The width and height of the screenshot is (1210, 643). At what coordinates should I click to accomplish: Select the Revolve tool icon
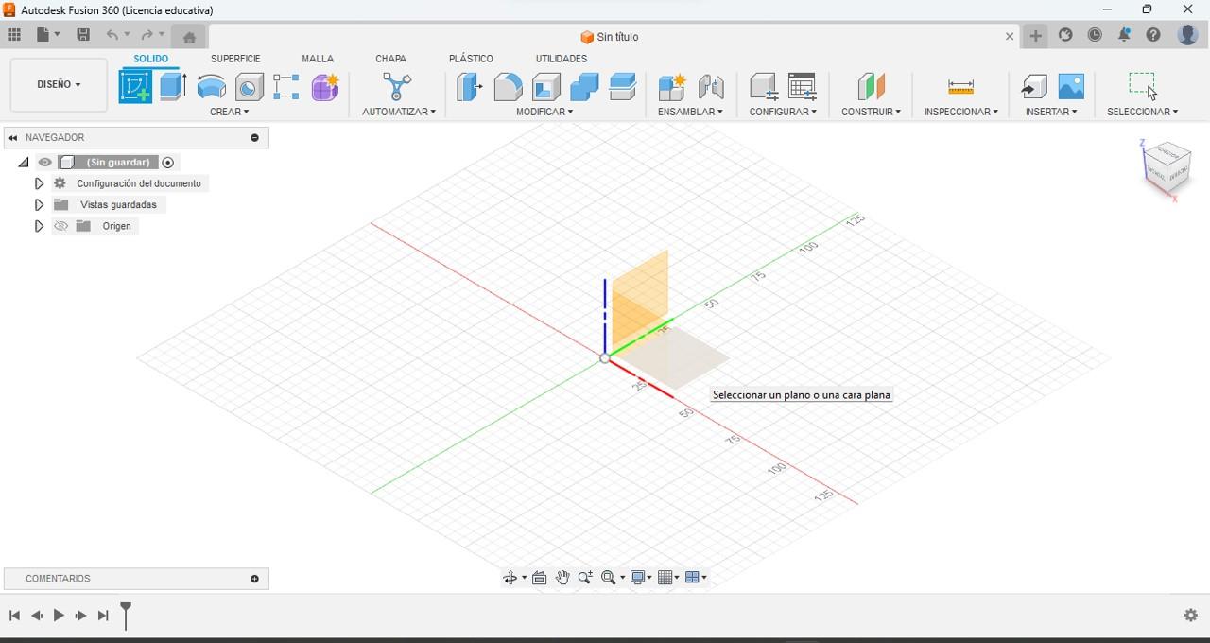click(x=212, y=87)
